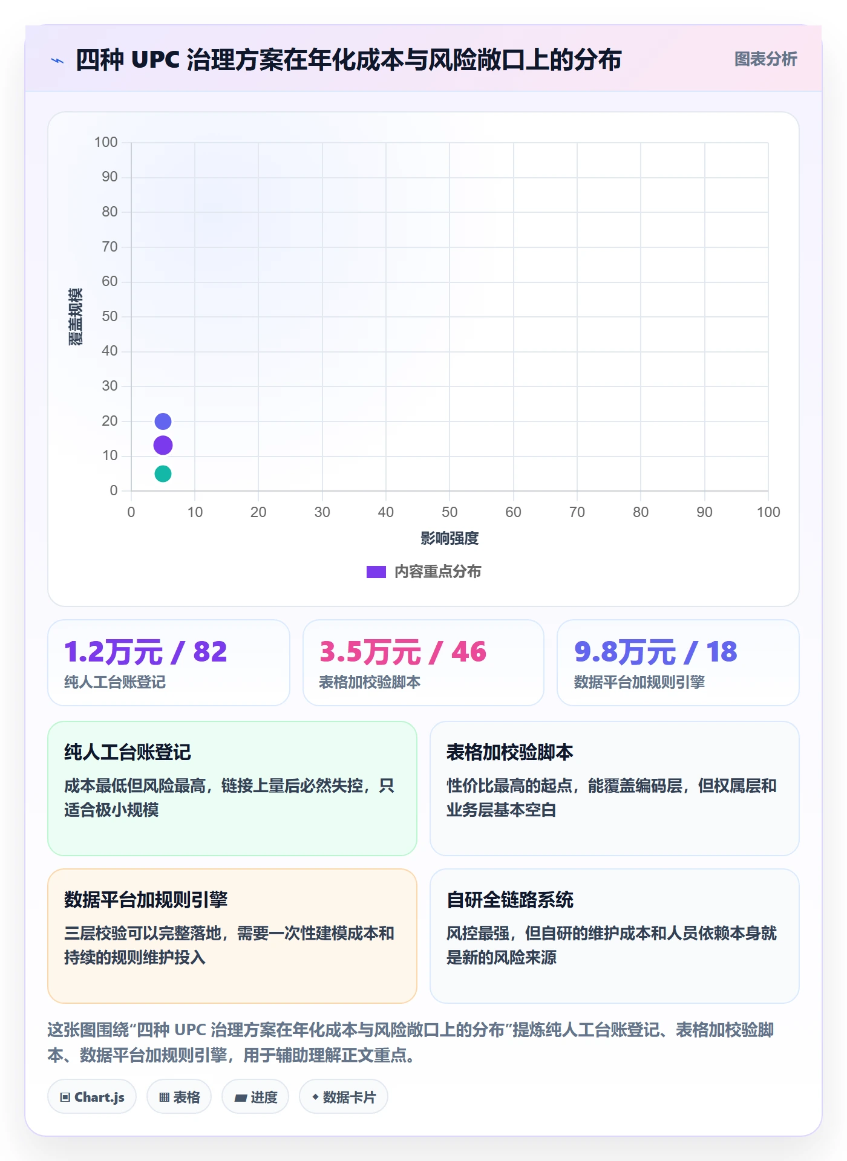847x1161 pixels.
Task: Select the teal data point near 5
Action: (163, 474)
